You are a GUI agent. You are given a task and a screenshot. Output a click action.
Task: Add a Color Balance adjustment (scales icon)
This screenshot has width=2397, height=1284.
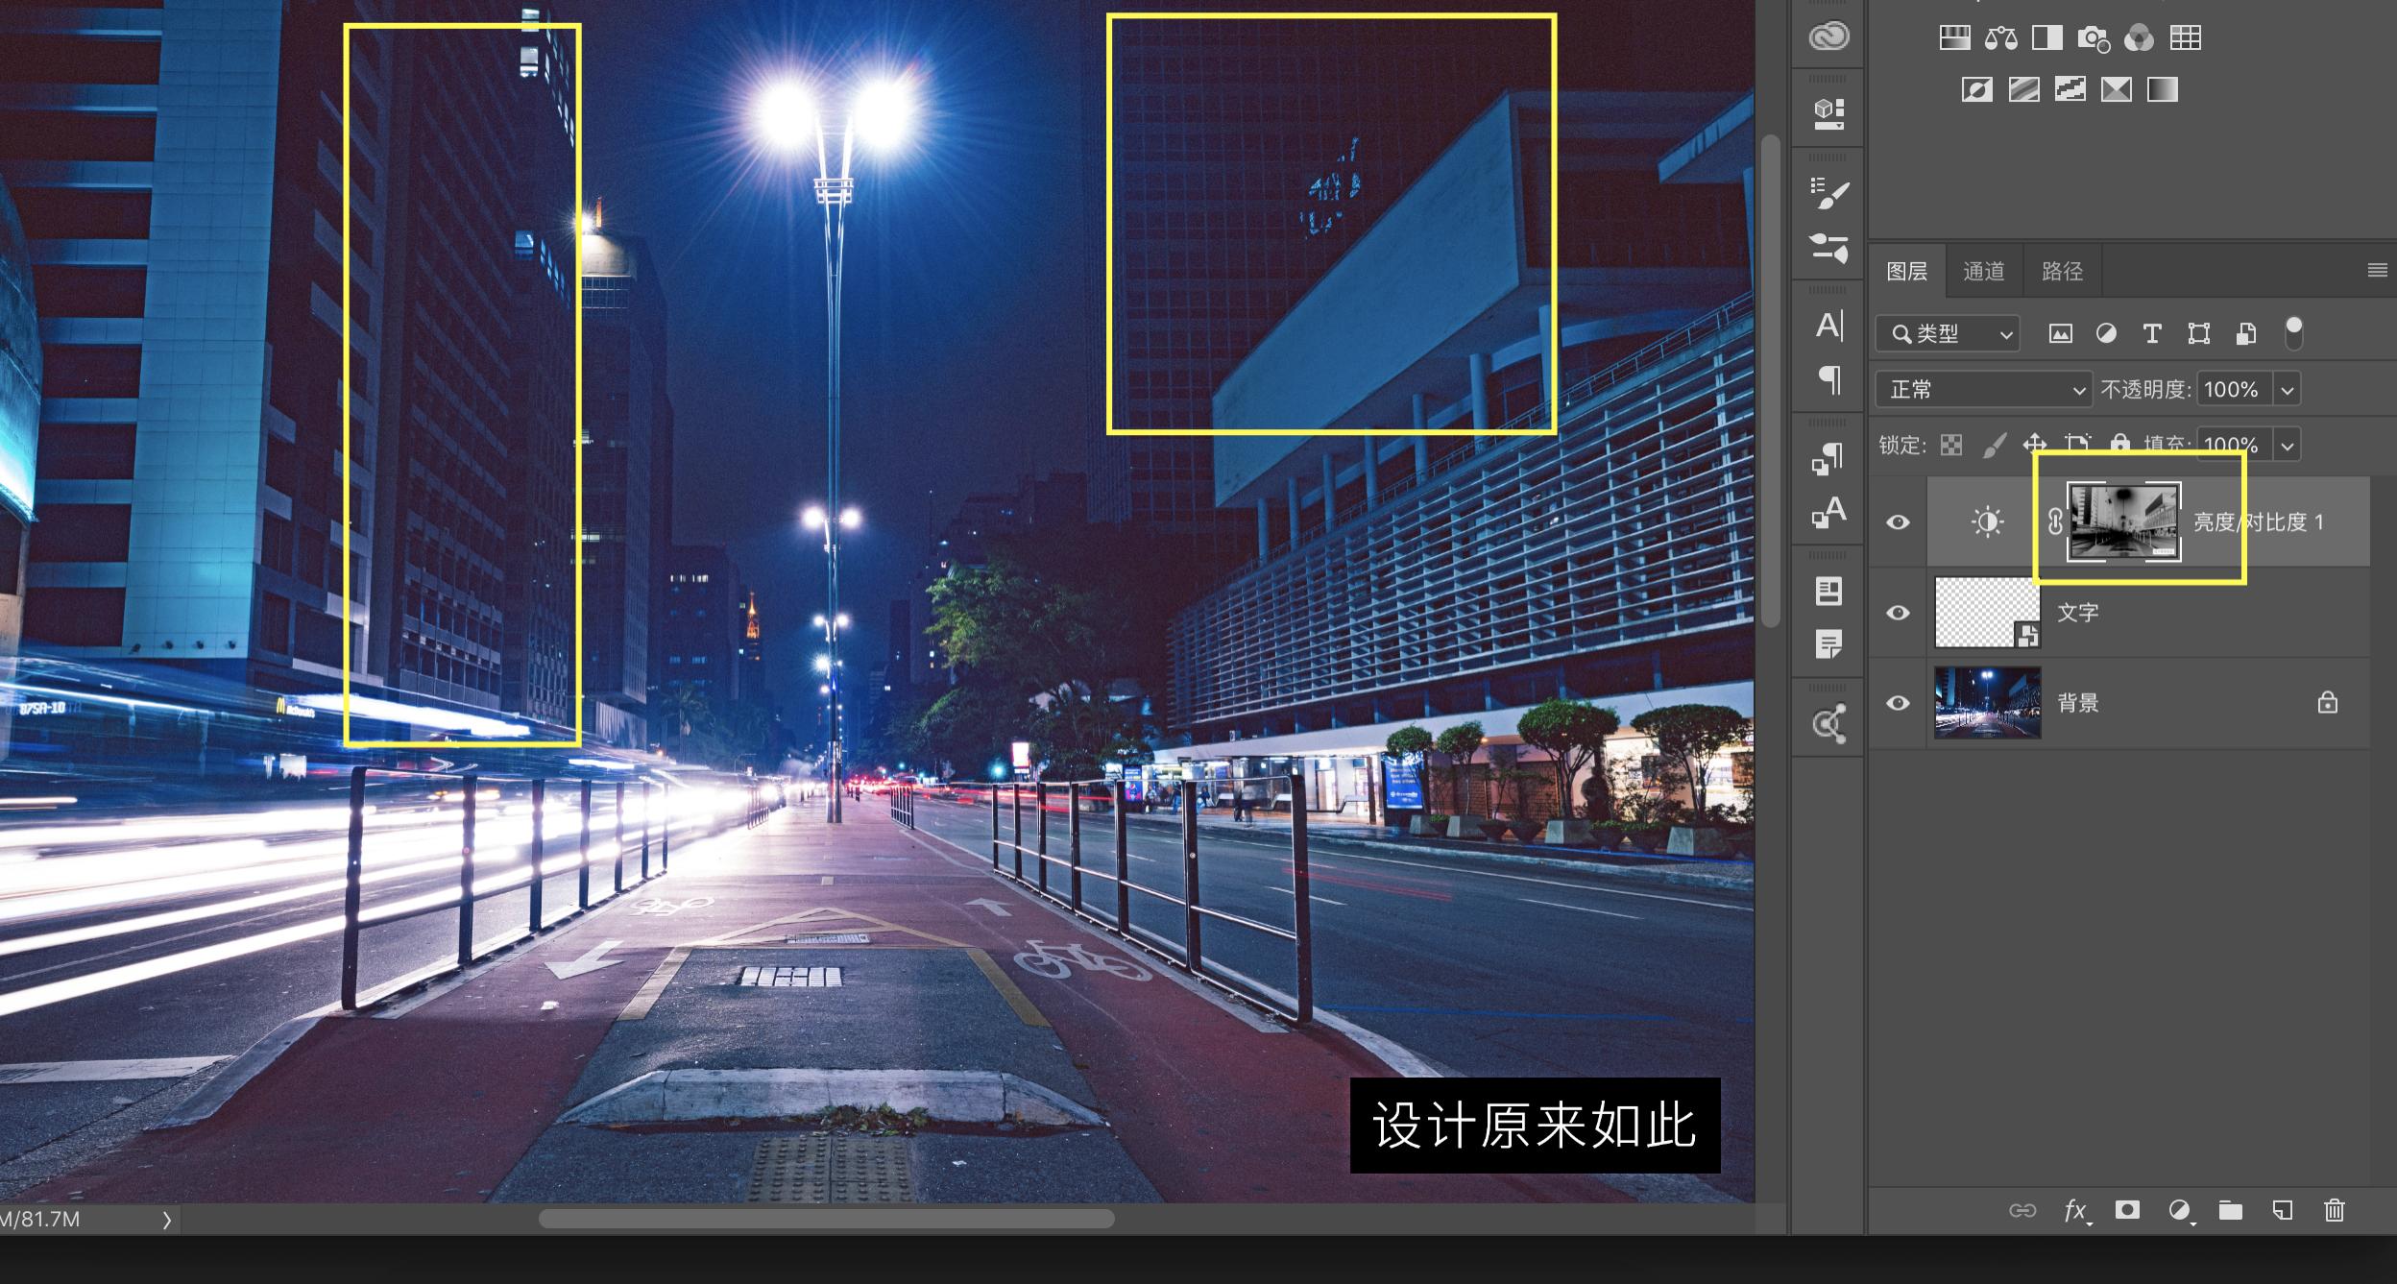[2001, 38]
